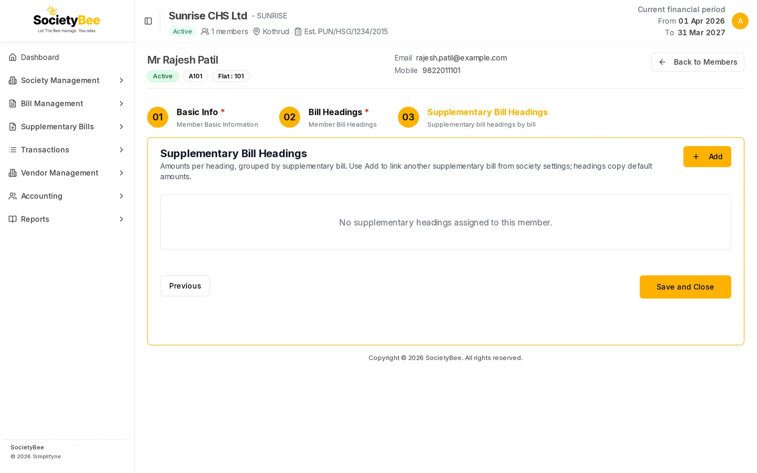Add a supplementary bill heading

[707, 157]
